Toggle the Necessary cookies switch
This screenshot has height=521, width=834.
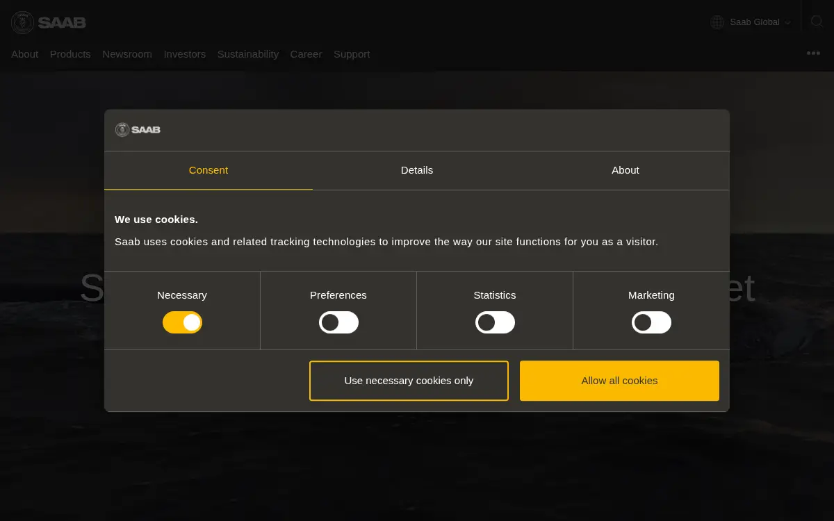point(182,322)
